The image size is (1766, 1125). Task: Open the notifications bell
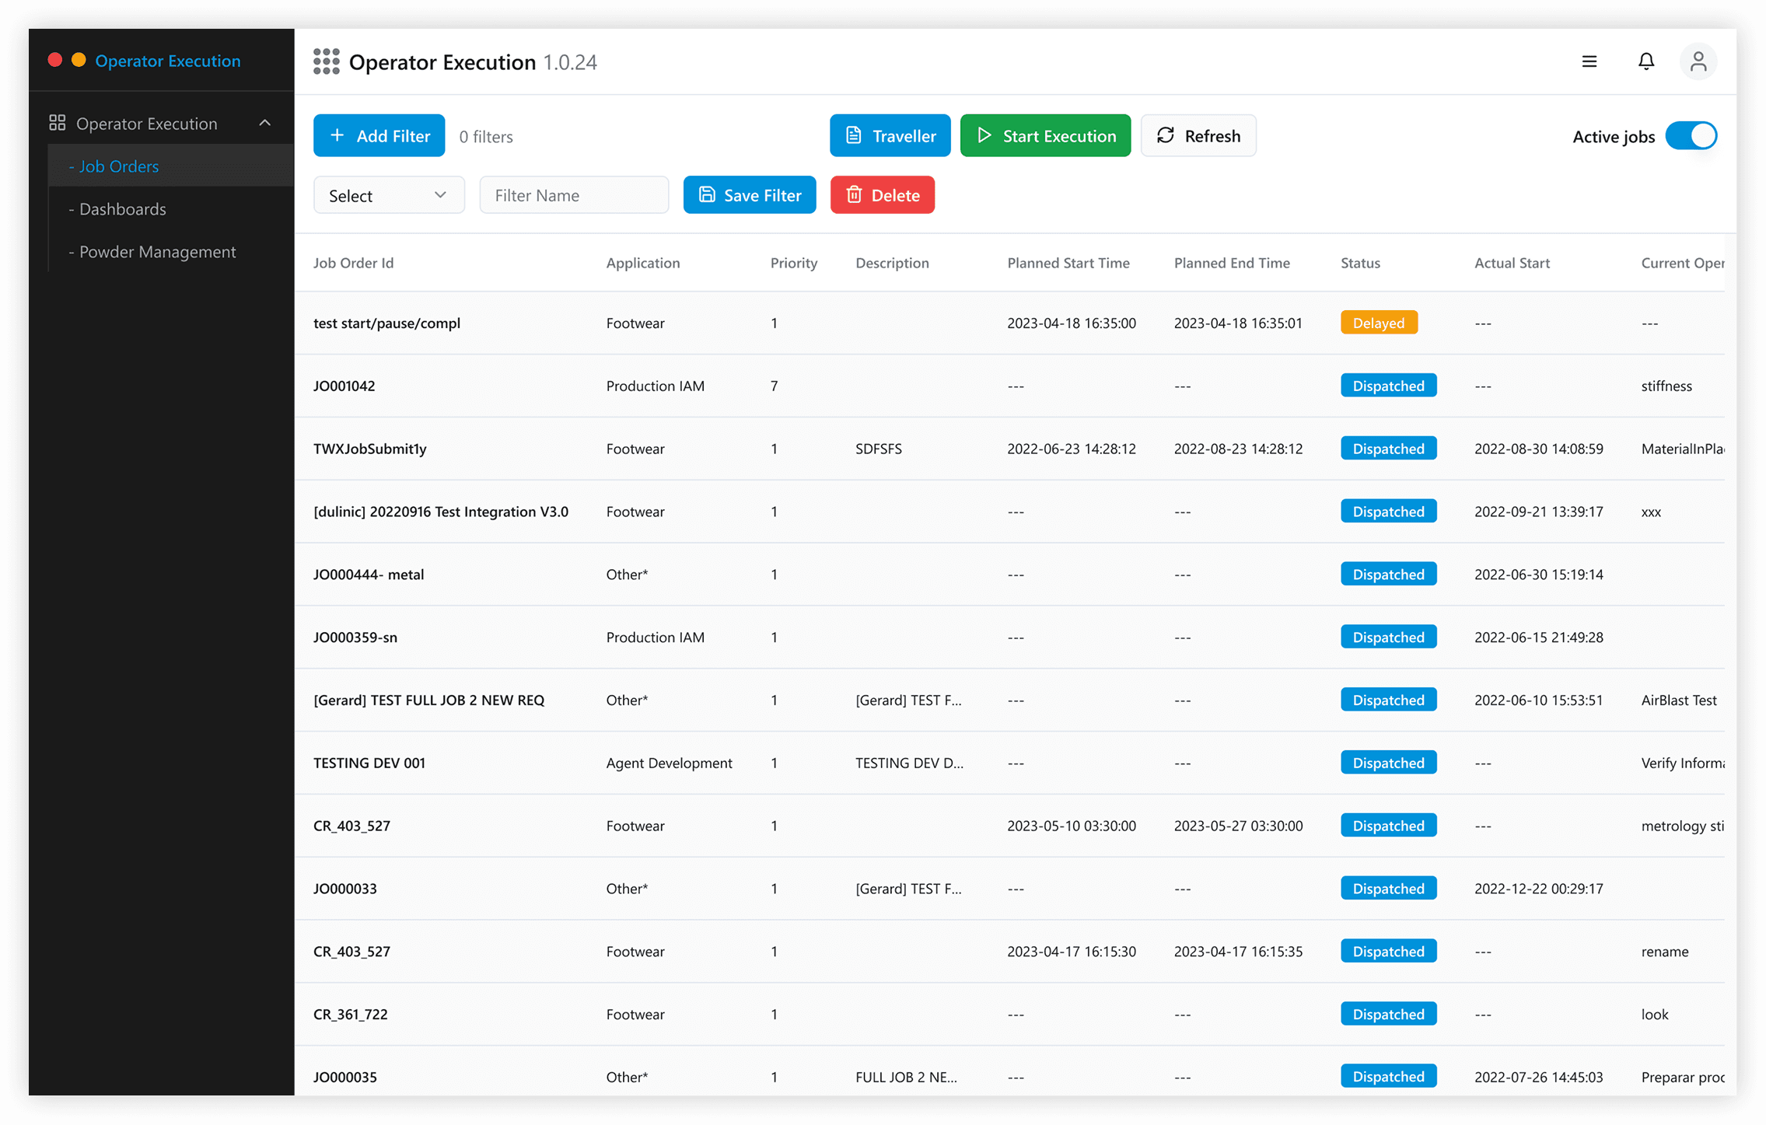tap(1646, 61)
